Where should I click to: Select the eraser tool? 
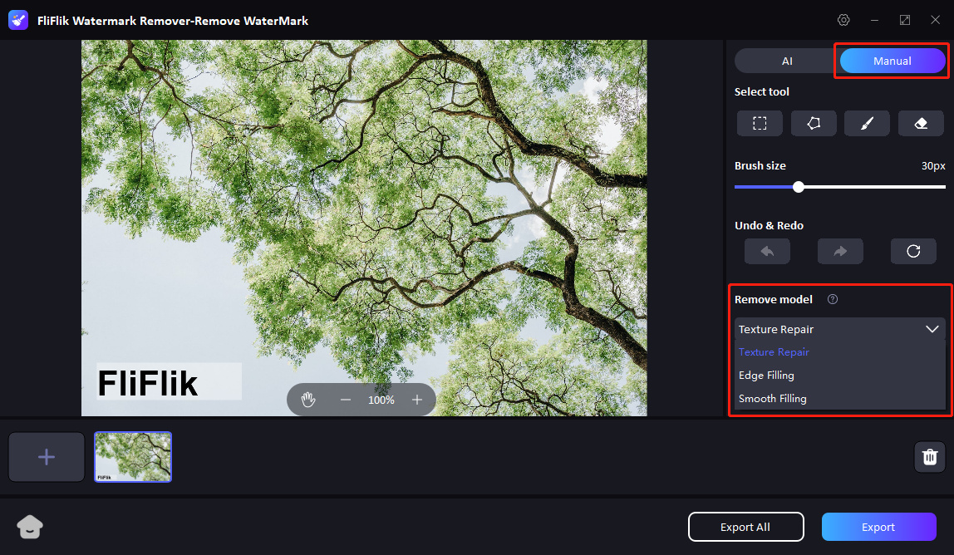click(x=921, y=122)
